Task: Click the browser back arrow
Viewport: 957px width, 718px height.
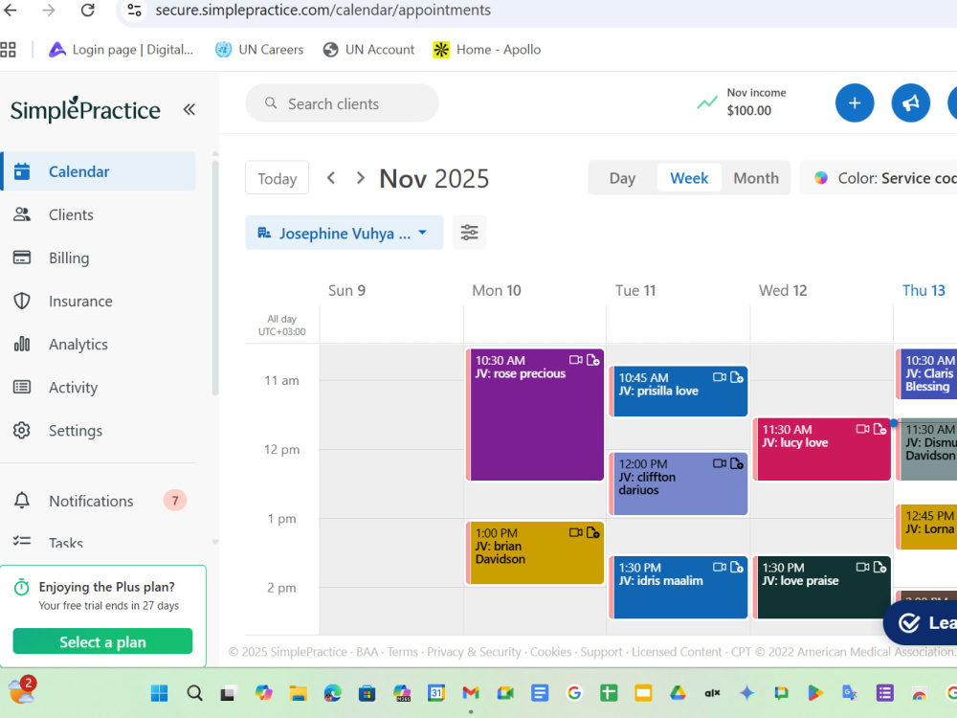Action: 11,10
